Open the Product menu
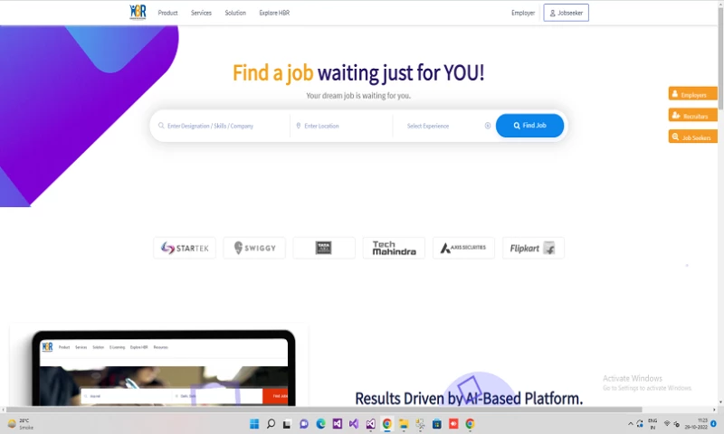The width and height of the screenshot is (724, 434). click(167, 13)
